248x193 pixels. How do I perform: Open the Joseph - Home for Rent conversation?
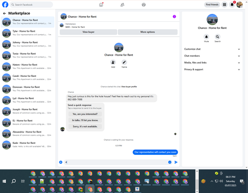(28, 111)
